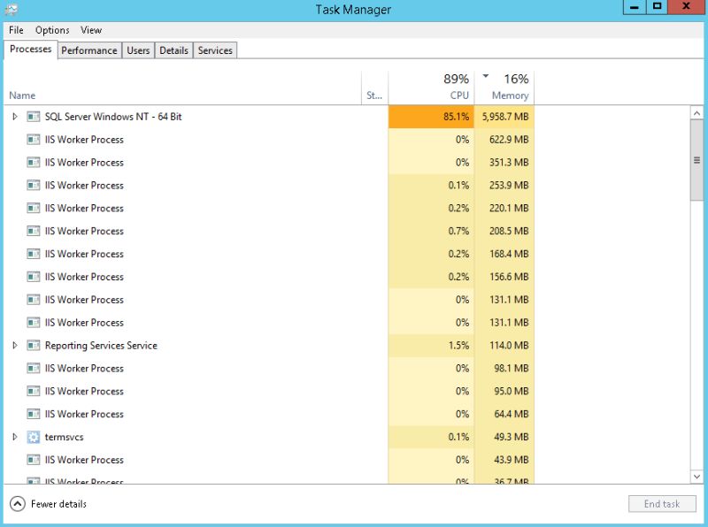Screen dimensions: 708x527
Task: Click the scrollbar down arrow
Action: point(696,476)
